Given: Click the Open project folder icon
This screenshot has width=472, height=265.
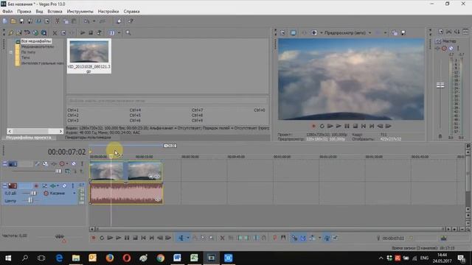Looking at the screenshot, I should [13, 21].
